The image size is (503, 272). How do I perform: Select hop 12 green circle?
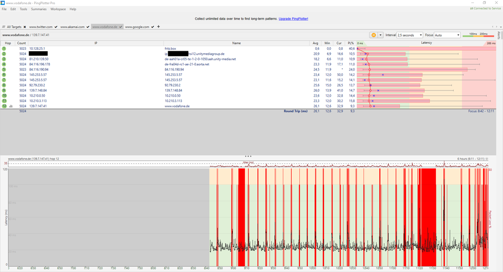[4, 106]
